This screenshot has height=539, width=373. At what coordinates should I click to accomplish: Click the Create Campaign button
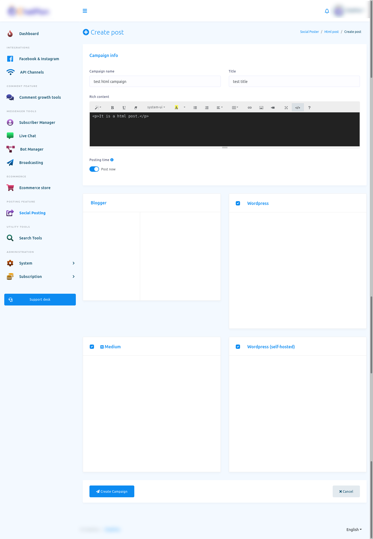click(x=112, y=492)
